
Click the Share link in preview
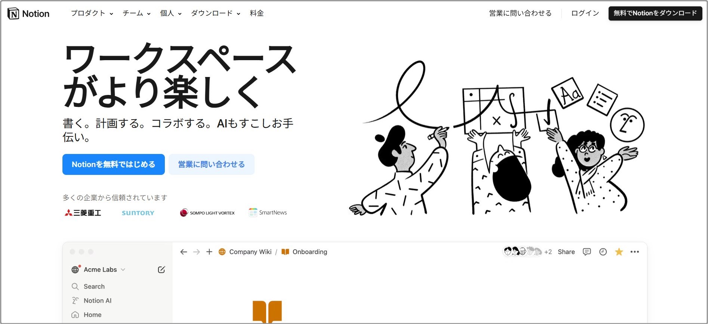566,252
